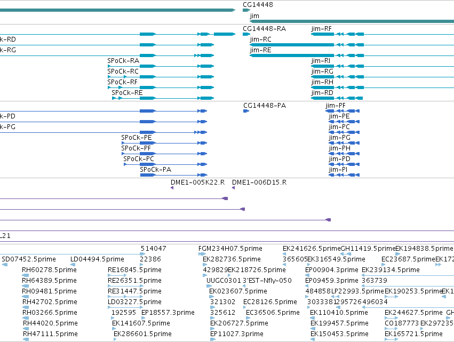Select the jim-PC protein label

[x=339, y=127]
